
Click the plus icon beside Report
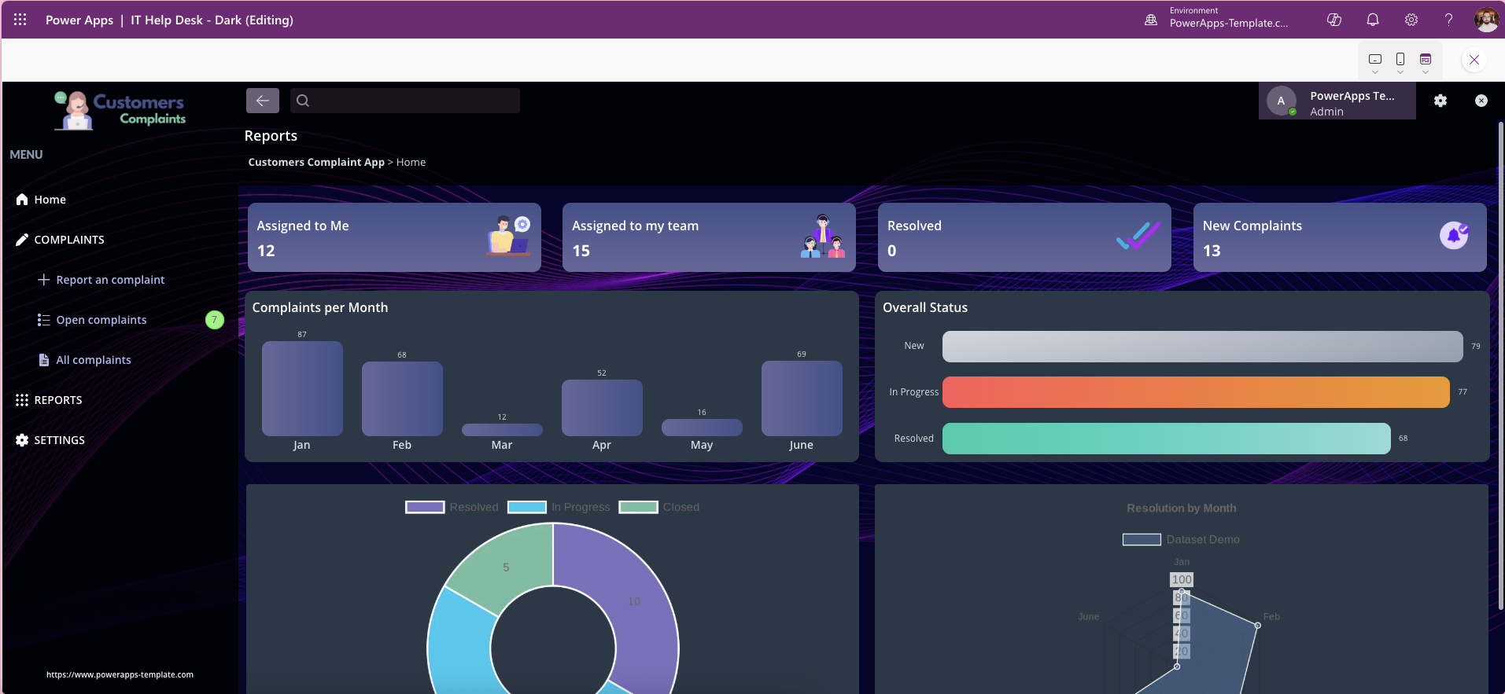[x=44, y=280]
